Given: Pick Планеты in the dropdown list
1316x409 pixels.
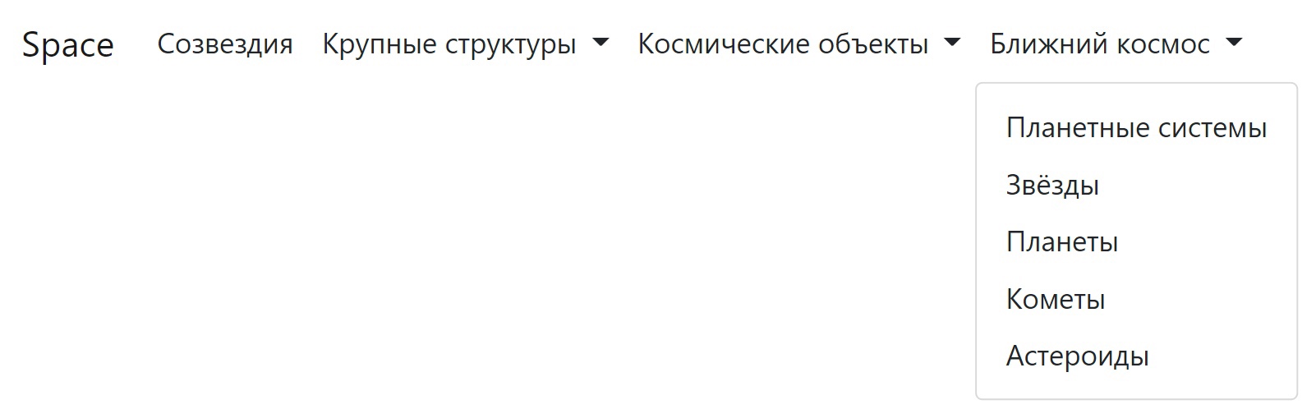Looking at the screenshot, I should point(1136,242).
